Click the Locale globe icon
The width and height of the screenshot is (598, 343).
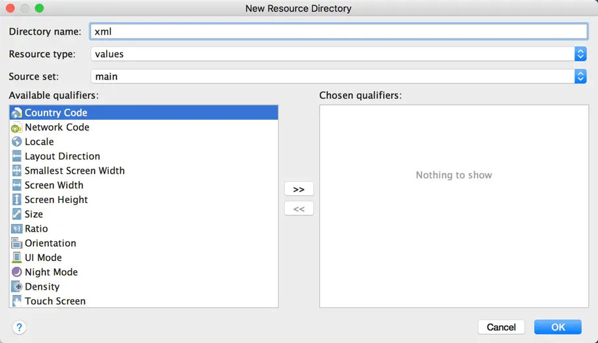point(16,142)
